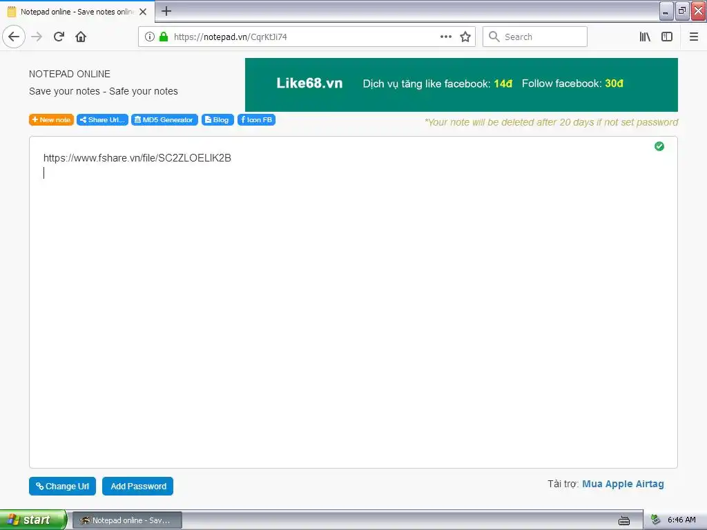Click the Add Password button
The image size is (707, 530).
coord(137,486)
